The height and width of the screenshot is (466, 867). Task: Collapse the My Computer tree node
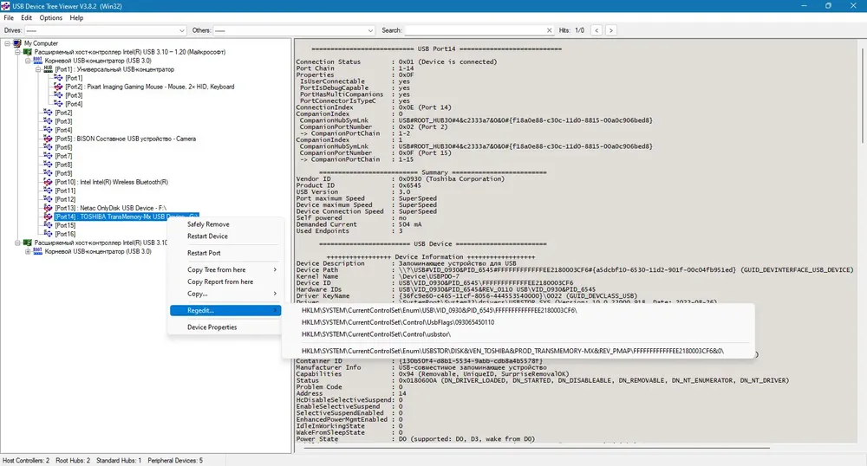tap(7, 43)
